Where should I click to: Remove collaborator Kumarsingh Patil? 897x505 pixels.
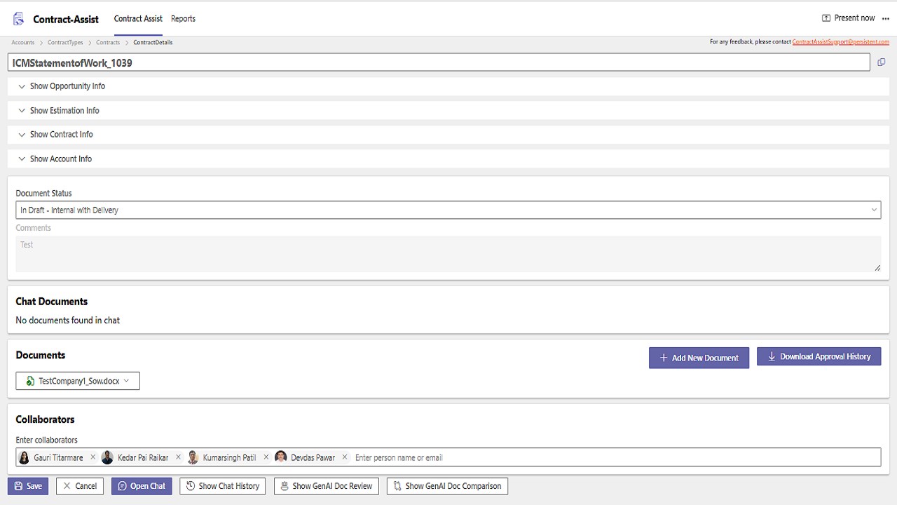coord(266,457)
